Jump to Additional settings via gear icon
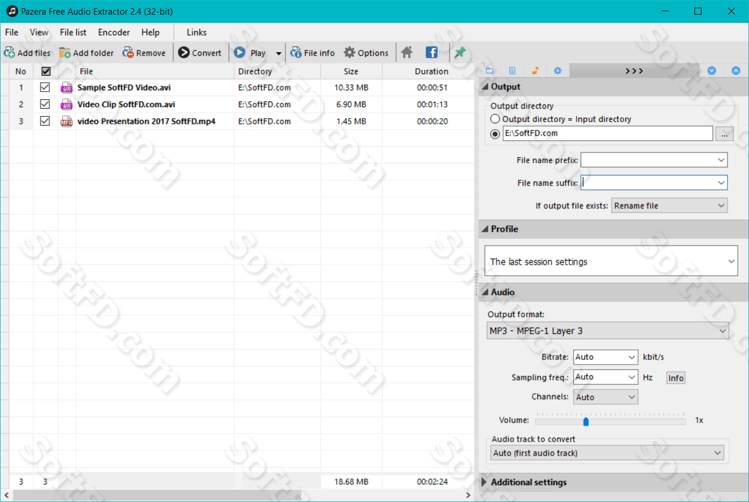 pyautogui.click(x=558, y=71)
